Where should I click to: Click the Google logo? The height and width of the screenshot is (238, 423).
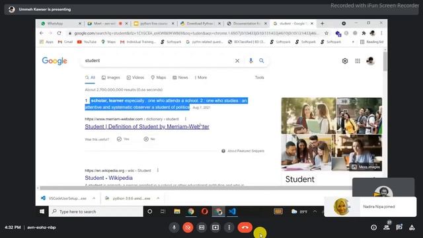coord(54,61)
